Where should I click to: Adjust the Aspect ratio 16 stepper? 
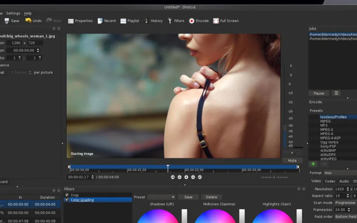coord(348,196)
